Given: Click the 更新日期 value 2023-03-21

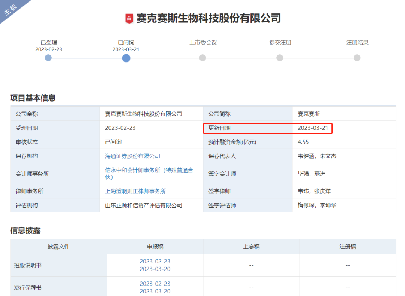Looking at the screenshot, I should point(313,128).
